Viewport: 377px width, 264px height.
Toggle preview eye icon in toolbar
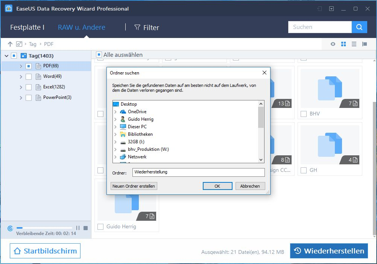pyautogui.click(x=333, y=44)
